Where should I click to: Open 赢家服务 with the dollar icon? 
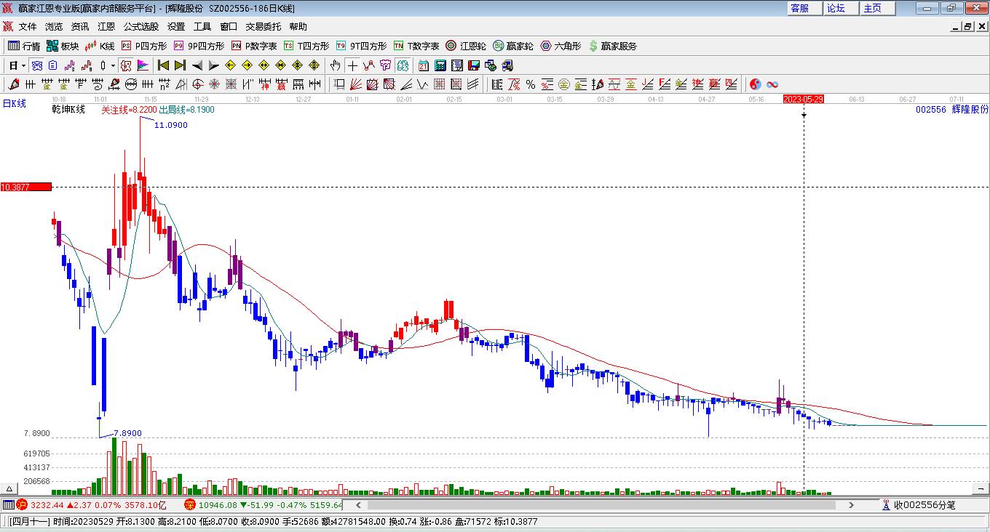(612, 46)
